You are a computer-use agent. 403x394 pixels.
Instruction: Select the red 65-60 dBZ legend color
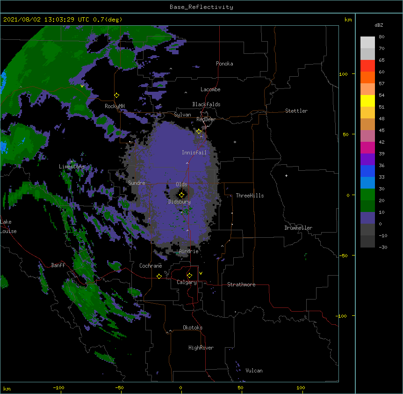367,66
